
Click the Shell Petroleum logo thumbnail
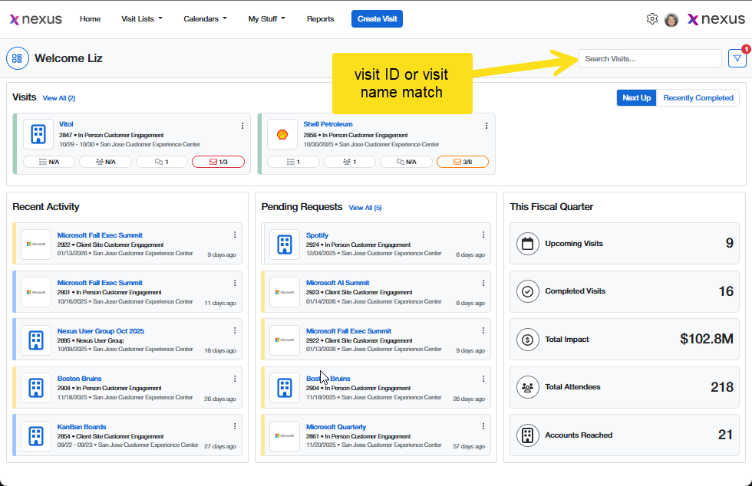(282, 134)
